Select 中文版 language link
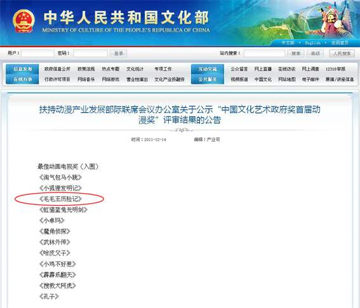The image size is (360, 308). click(x=288, y=43)
